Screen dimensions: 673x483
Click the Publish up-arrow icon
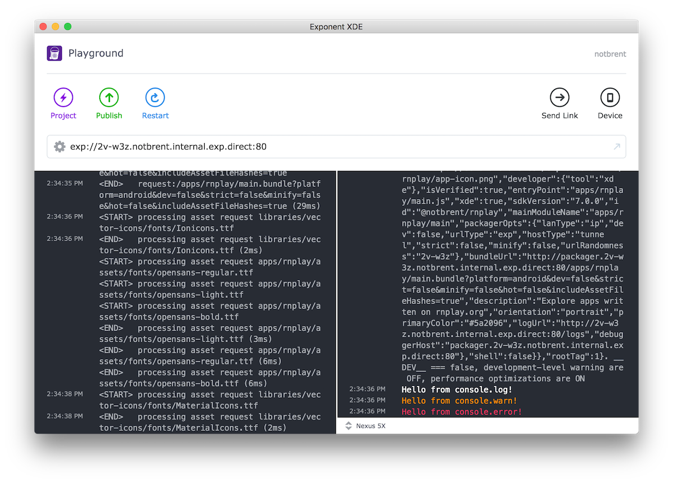click(109, 98)
